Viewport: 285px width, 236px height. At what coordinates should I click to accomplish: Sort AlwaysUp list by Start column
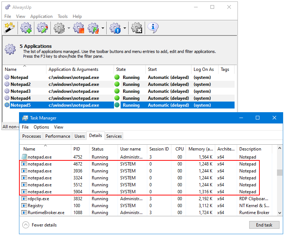pos(168,69)
